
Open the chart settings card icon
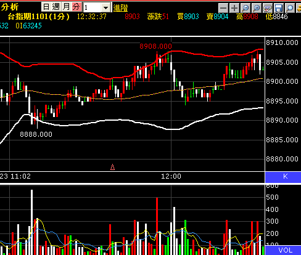click(268, 8)
